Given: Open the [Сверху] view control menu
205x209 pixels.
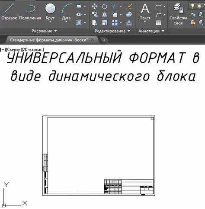Looking at the screenshot, I should click(x=14, y=50).
